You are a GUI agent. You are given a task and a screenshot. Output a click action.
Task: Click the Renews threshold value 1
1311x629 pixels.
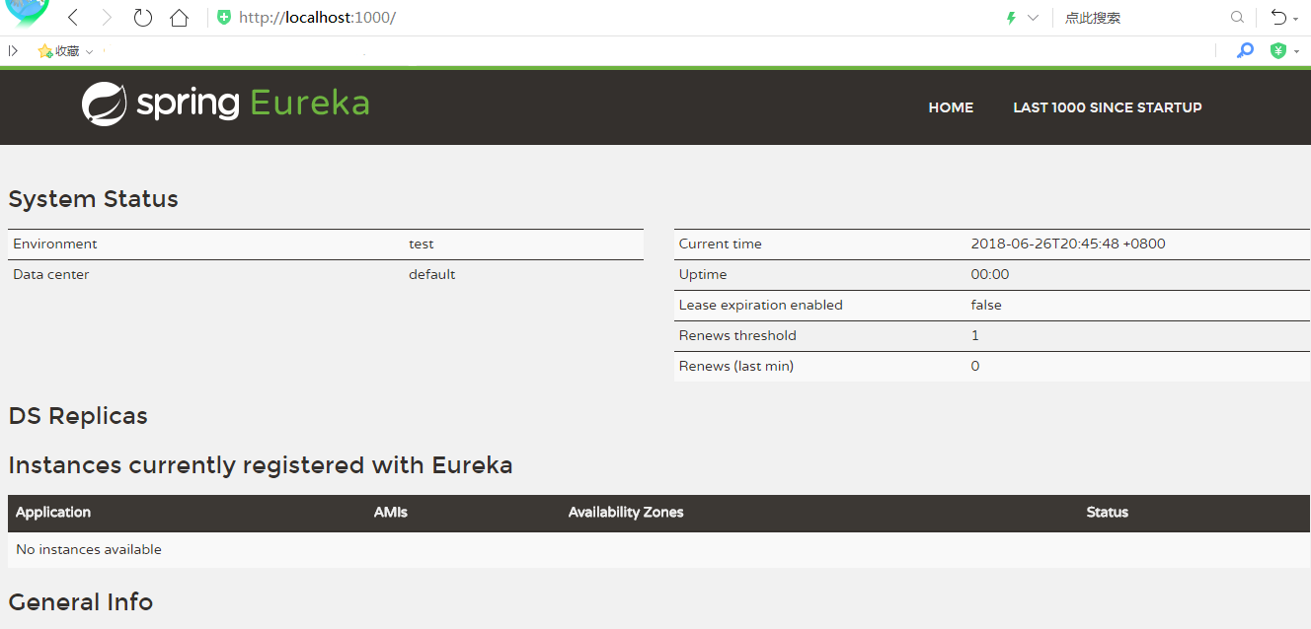pos(975,335)
